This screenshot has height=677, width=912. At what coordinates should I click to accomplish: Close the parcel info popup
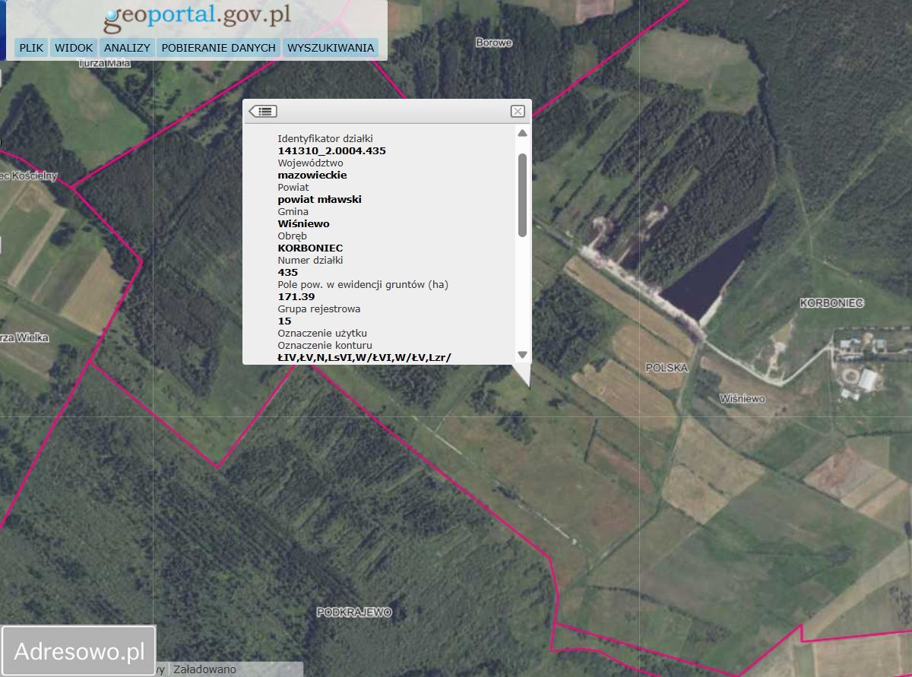518,111
